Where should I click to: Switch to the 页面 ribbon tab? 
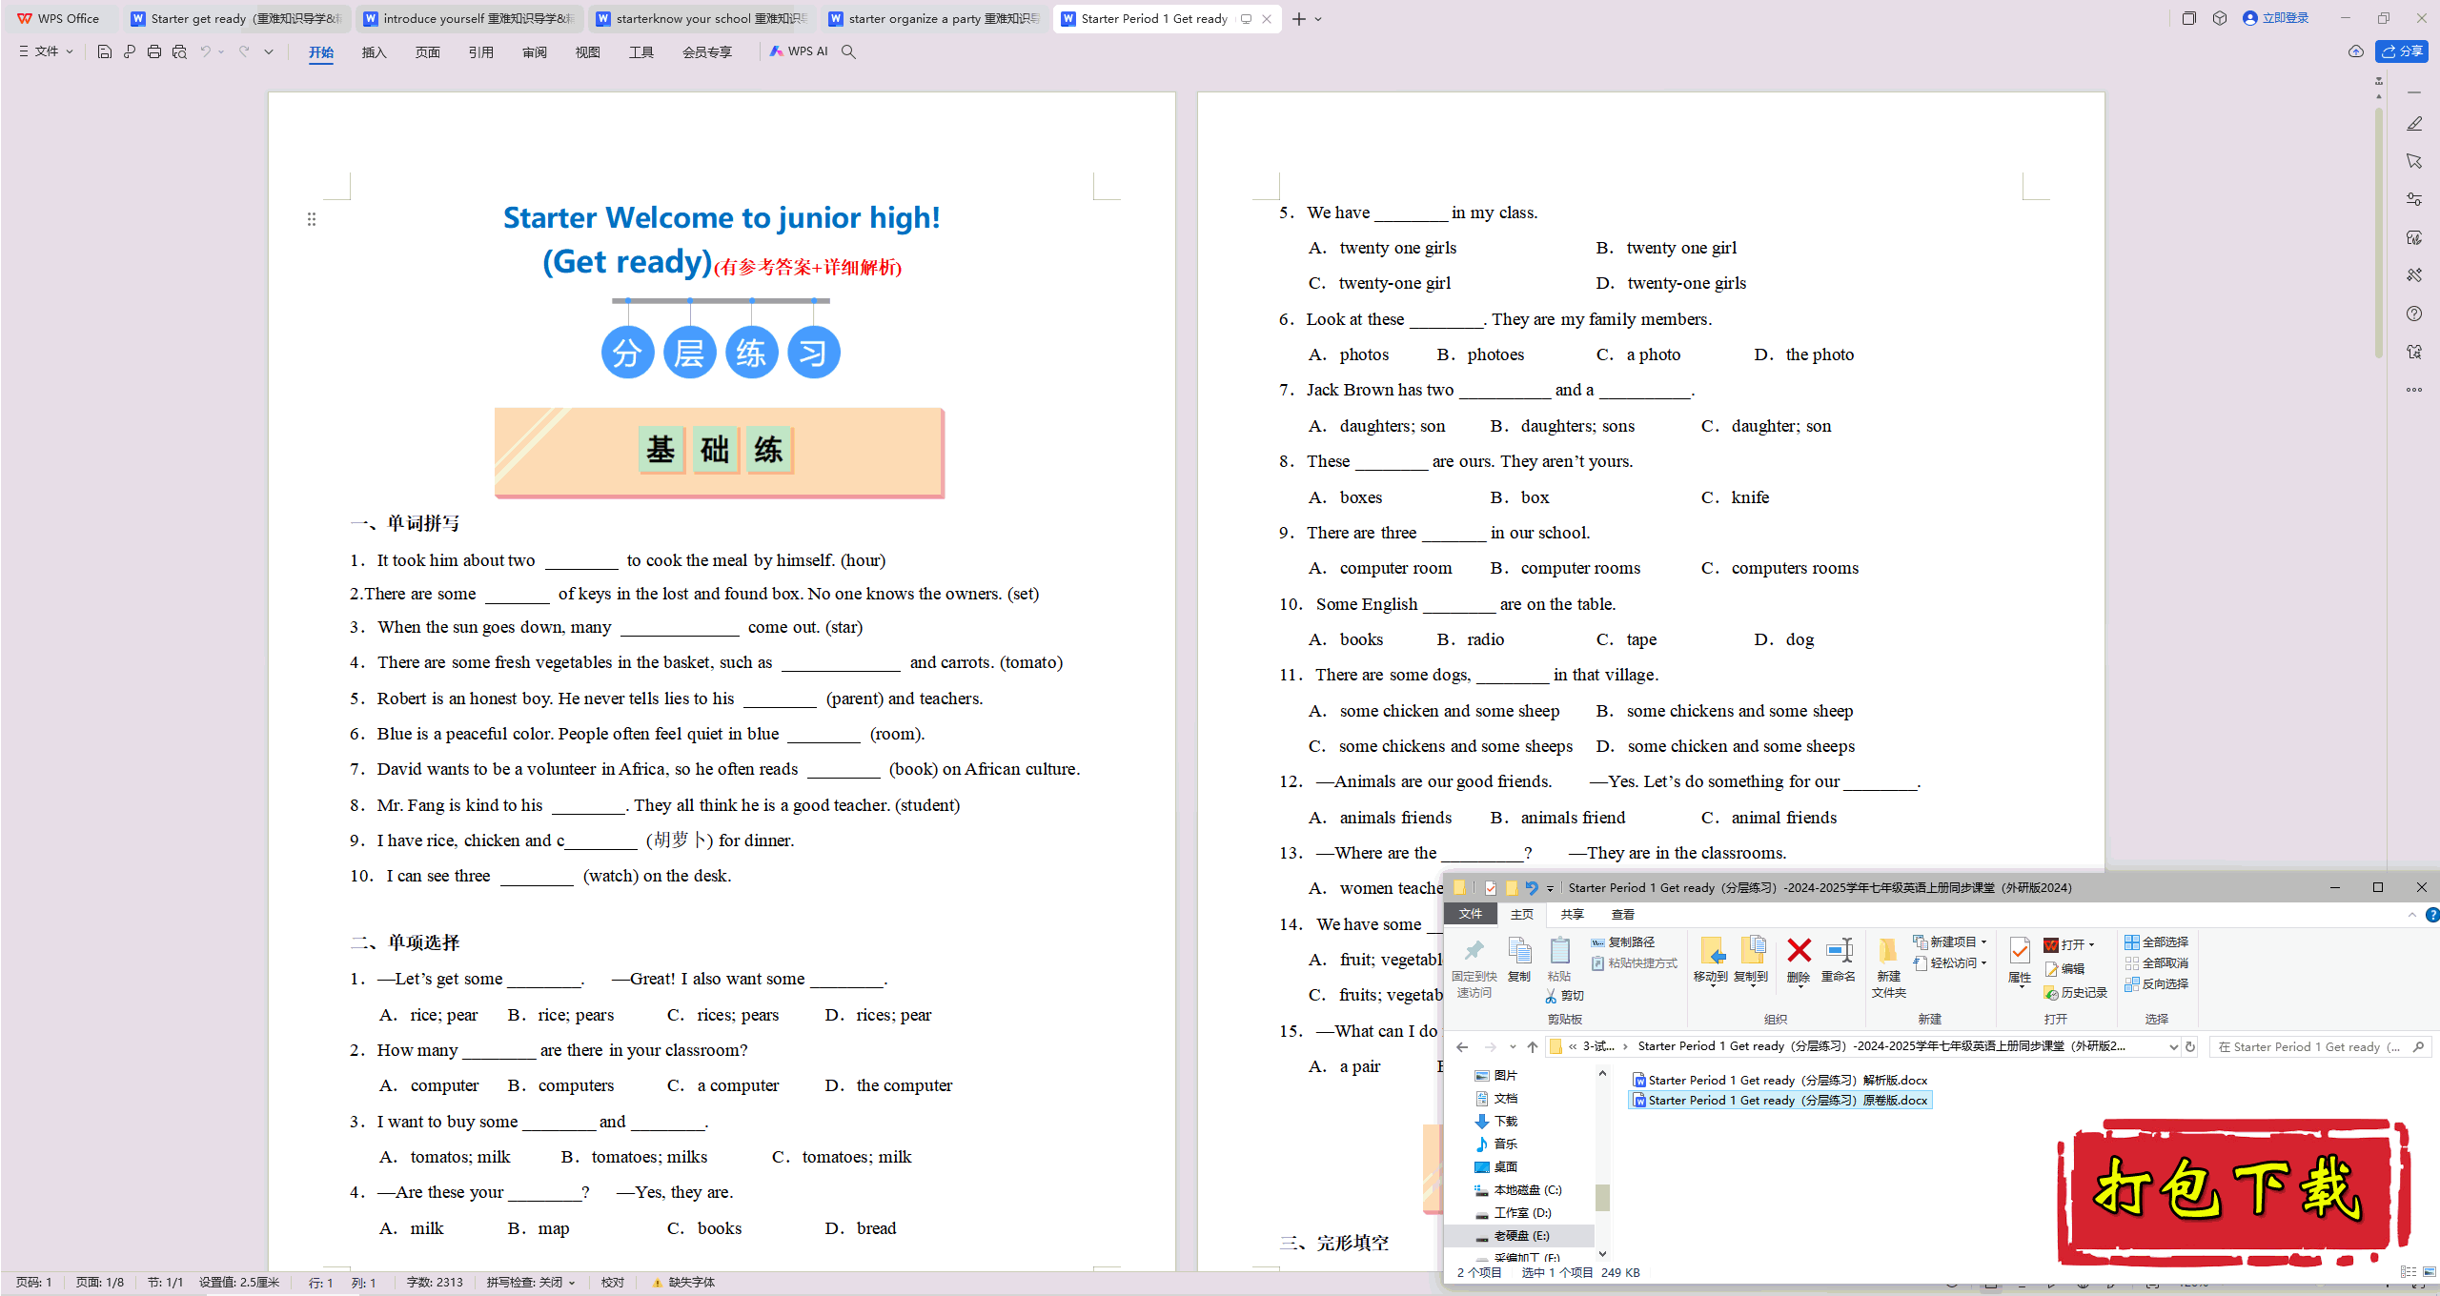click(x=427, y=52)
